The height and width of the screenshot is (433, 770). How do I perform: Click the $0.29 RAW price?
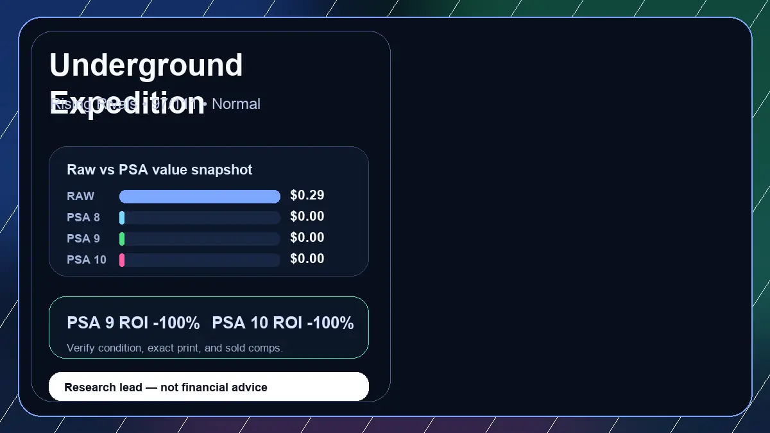pyautogui.click(x=307, y=196)
